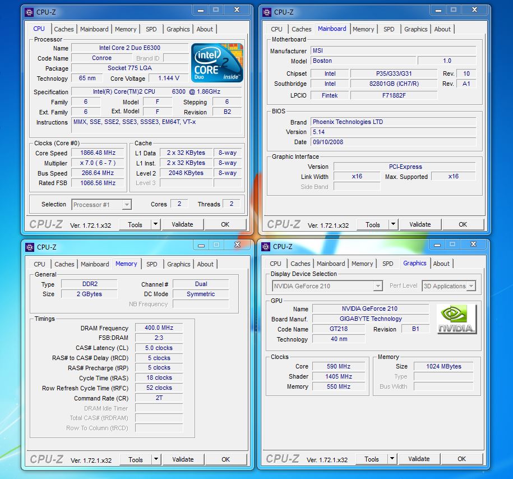Click CPU-Z app icon in top-left window title
The width and height of the screenshot is (513, 479).
[x=29, y=12]
